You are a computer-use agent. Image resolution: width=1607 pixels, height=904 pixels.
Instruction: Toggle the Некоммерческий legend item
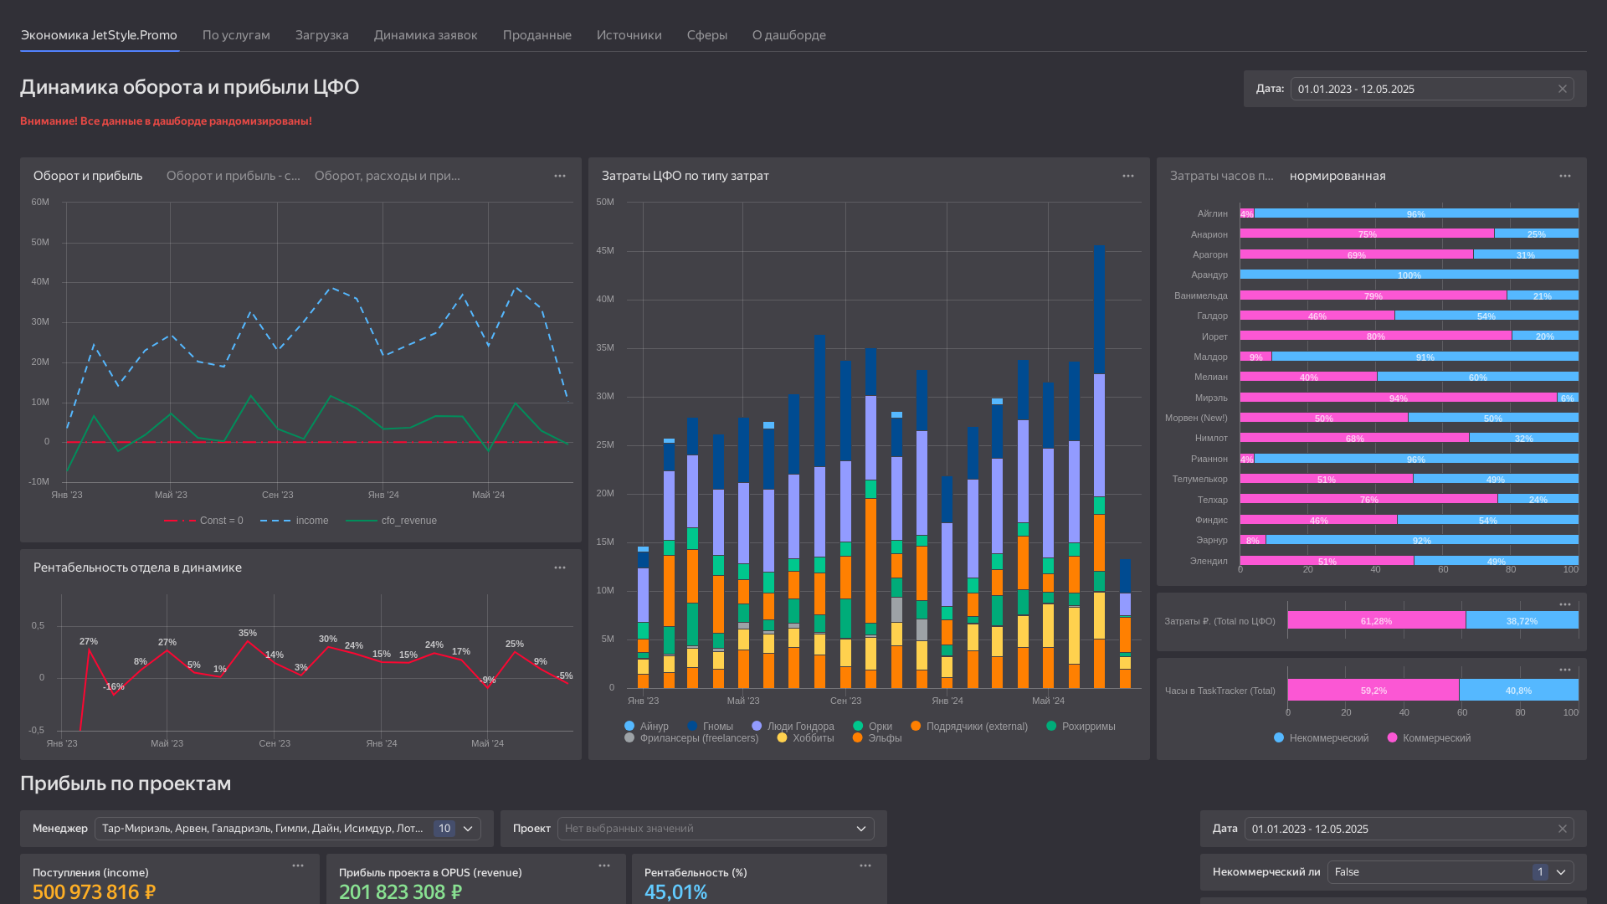pyautogui.click(x=1321, y=738)
